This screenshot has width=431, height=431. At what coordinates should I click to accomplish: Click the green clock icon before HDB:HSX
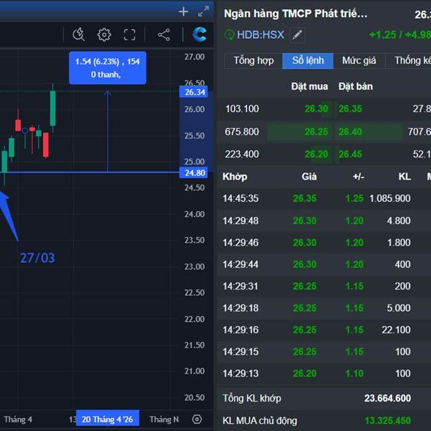pos(230,34)
